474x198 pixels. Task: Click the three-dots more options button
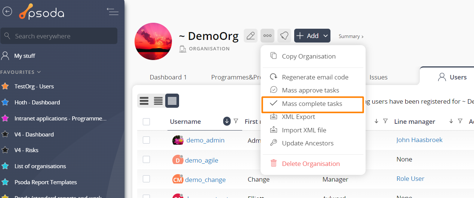[268, 36]
